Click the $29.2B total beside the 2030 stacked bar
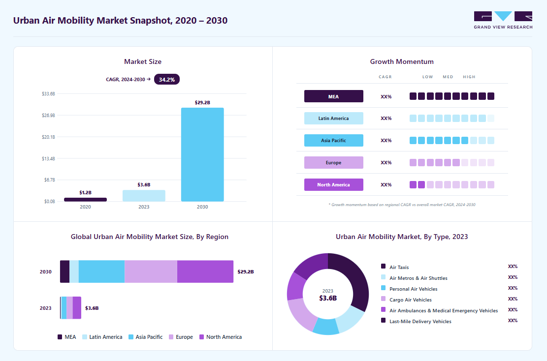The height and width of the screenshot is (361, 547). pyautogui.click(x=246, y=271)
